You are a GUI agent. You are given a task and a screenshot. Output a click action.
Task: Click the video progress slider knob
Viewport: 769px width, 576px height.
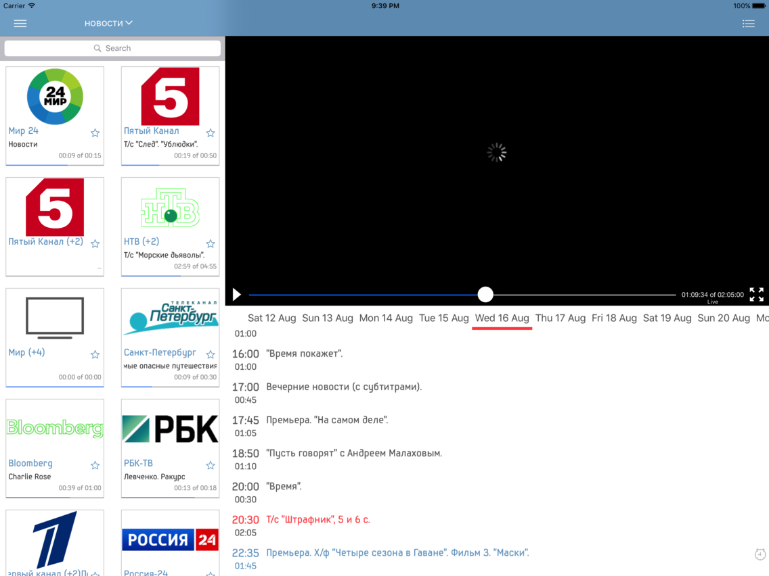pos(485,294)
